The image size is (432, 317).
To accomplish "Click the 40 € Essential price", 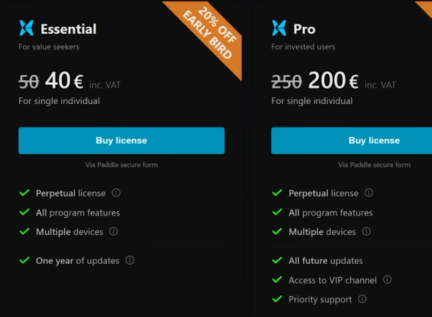I will tap(64, 81).
